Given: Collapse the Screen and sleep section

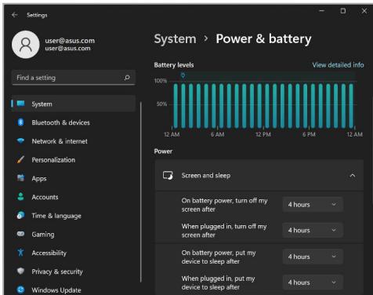Looking at the screenshot, I should (353, 175).
